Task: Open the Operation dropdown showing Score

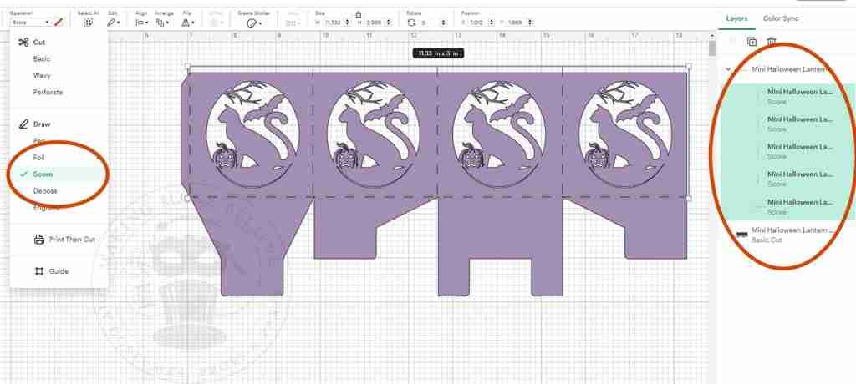Action: [x=30, y=23]
